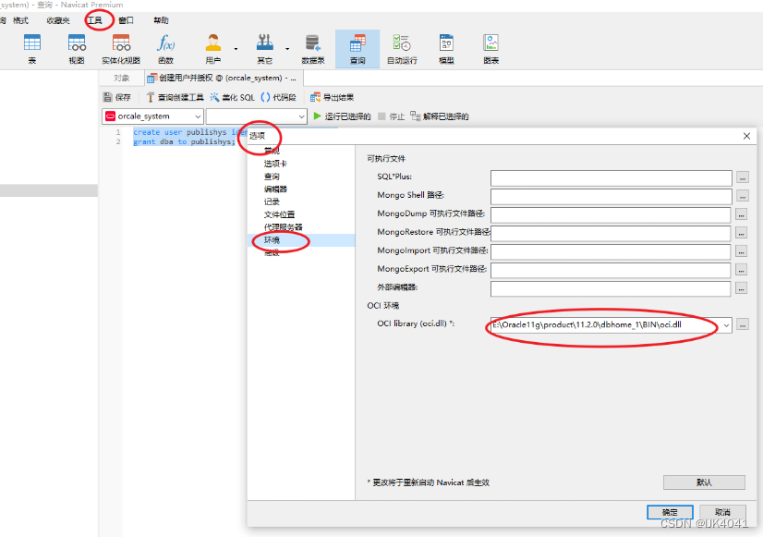This screenshot has width=763, height=537.
Task: Focus the MongoDump path field
Action: (x=611, y=214)
